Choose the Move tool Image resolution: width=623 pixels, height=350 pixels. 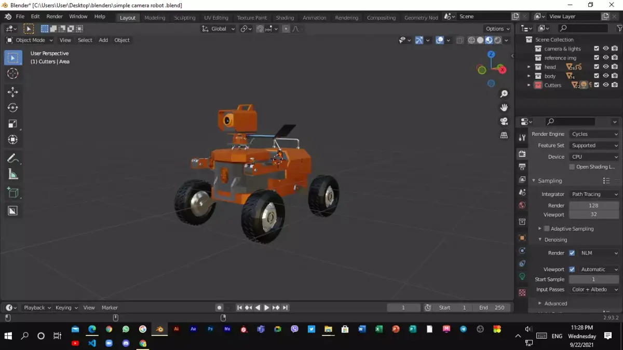[13, 92]
